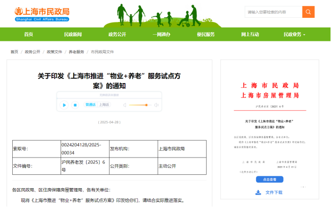Click 市民政局文件 in the breadcrumb
Viewport: 331px width, 207px height.
[102, 52]
